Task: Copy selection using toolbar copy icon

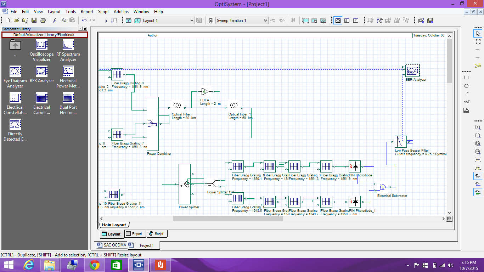Action: tap(64, 21)
